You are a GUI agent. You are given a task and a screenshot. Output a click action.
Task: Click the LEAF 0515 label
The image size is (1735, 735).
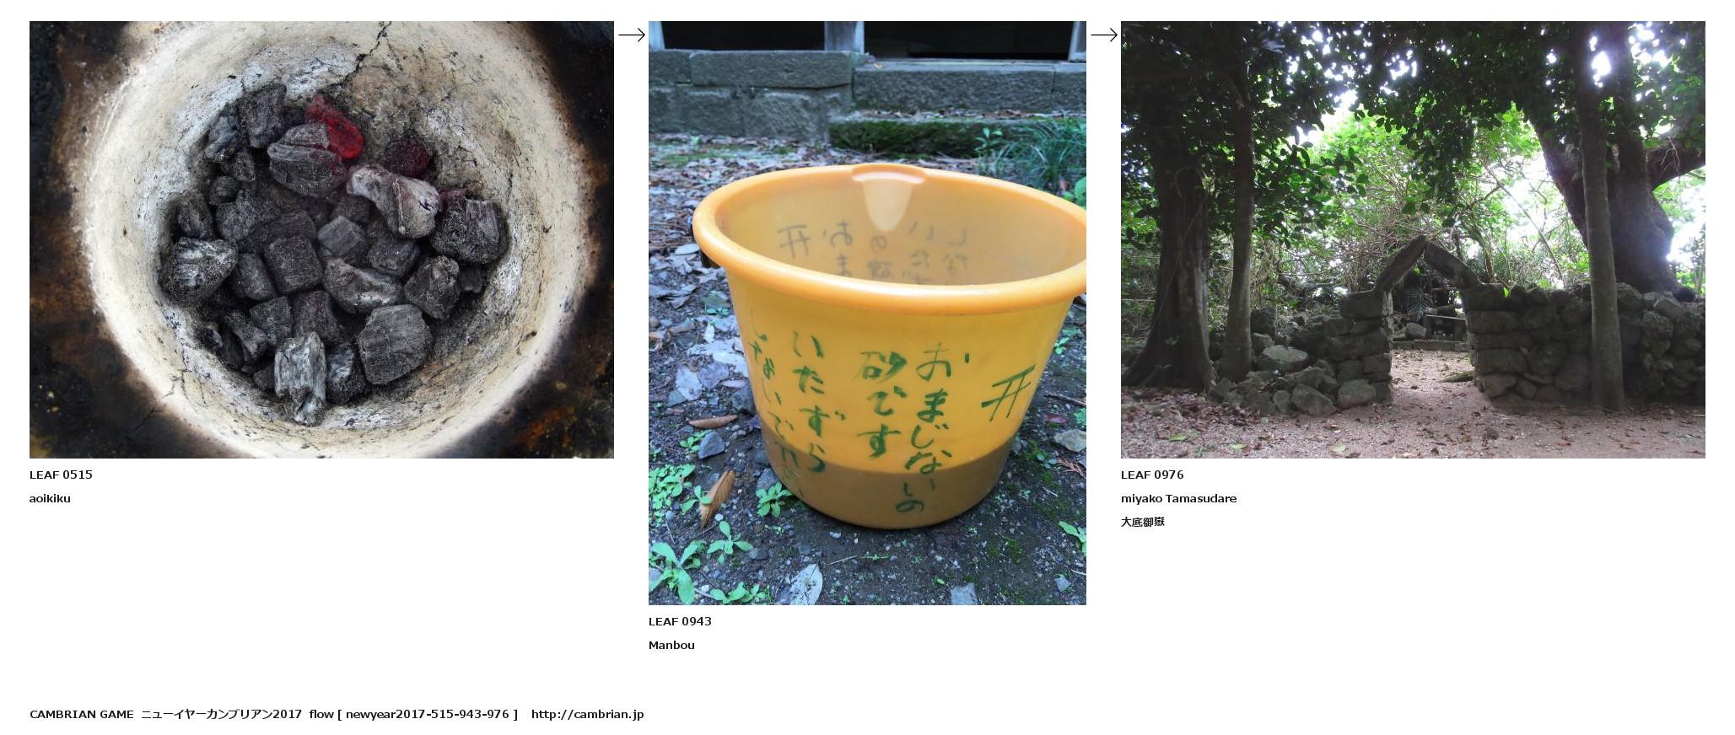tap(61, 475)
